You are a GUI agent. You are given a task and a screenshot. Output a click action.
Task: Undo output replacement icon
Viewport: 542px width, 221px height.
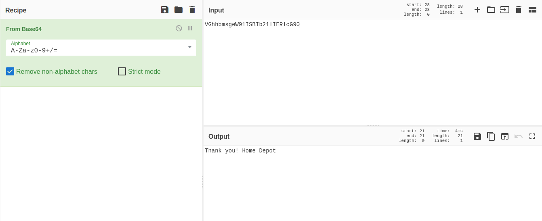point(519,136)
